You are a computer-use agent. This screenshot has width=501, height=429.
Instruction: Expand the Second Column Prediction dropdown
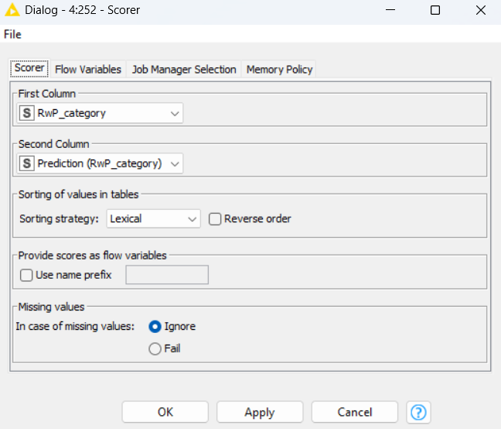click(100, 163)
